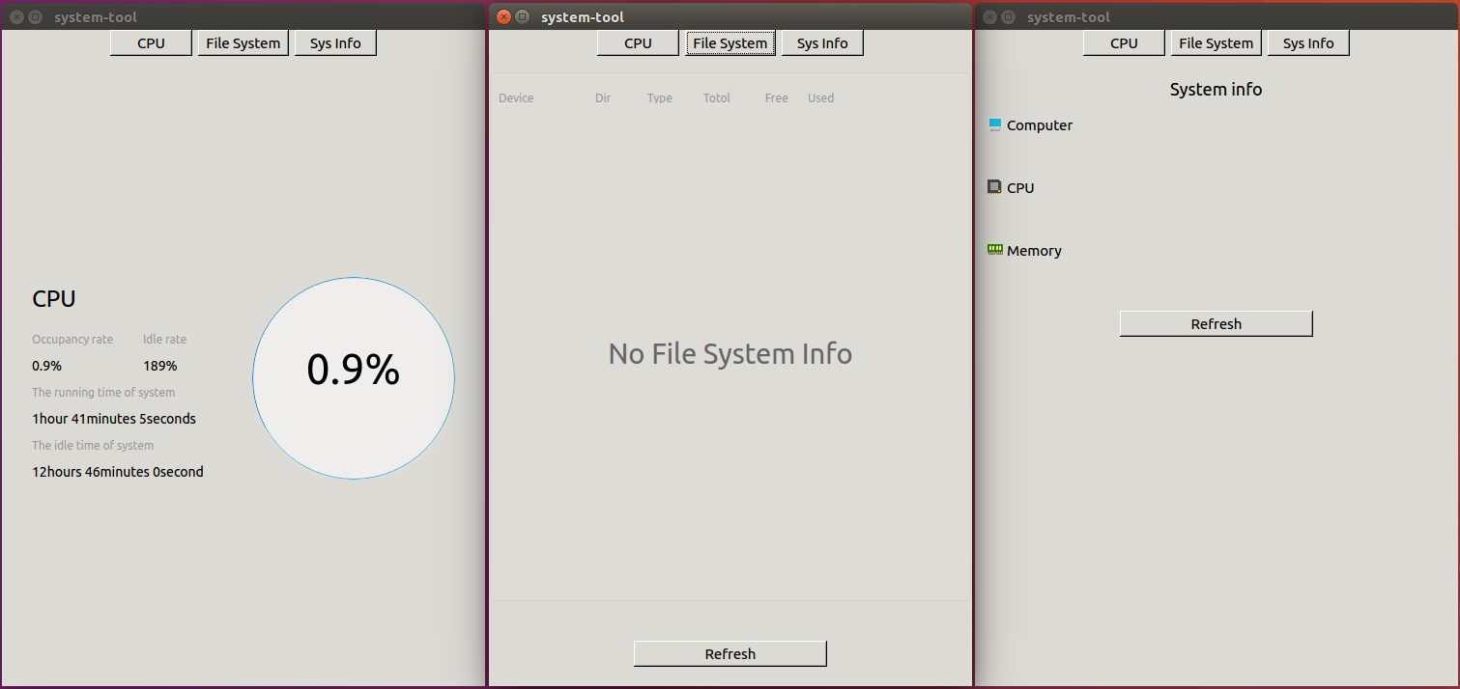
Task: Select the File System tab in the right window
Action: 1216,42
